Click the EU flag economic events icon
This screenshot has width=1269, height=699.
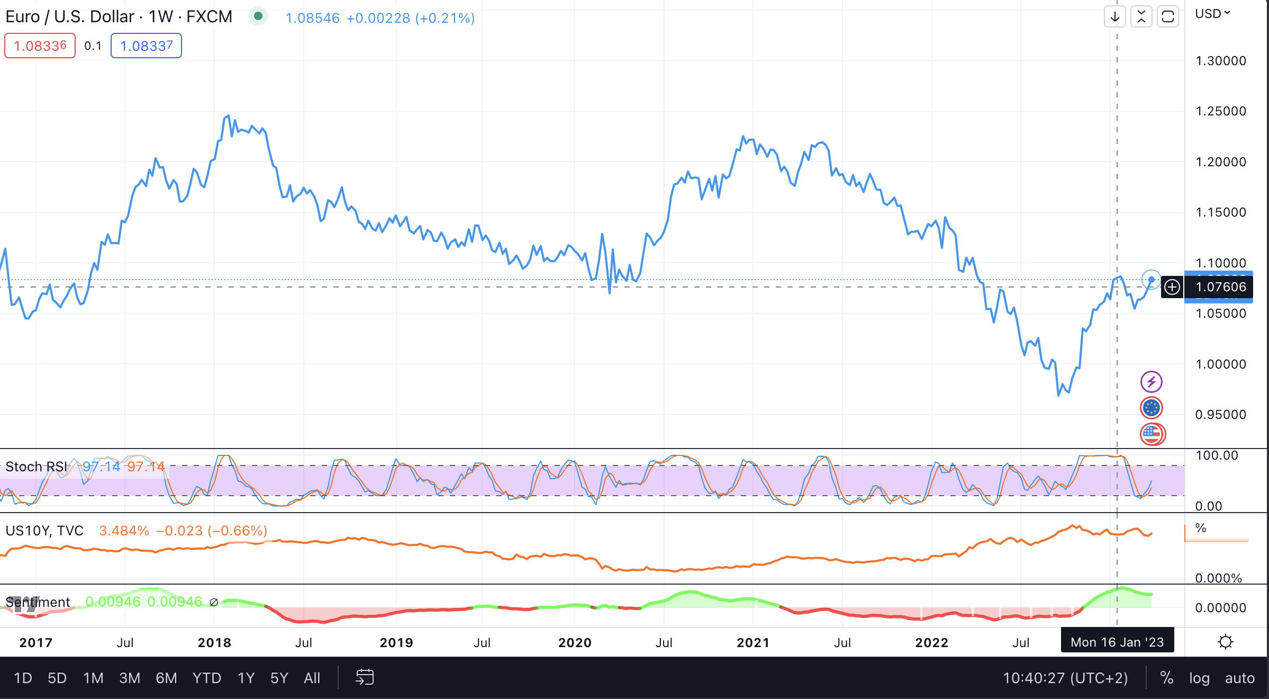pyautogui.click(x=1151, y=408)
